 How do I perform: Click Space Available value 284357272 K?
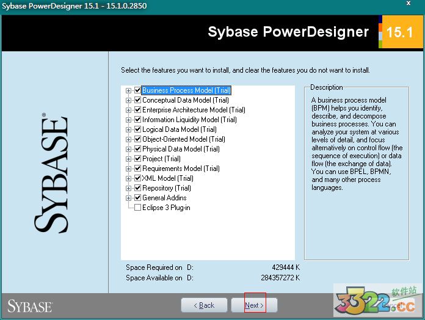pos(280,278)
